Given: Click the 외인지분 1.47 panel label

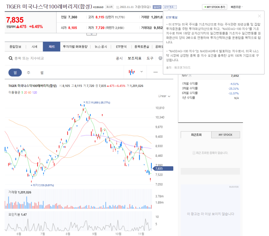Looking at the screenshot, I should click(17, 214).
